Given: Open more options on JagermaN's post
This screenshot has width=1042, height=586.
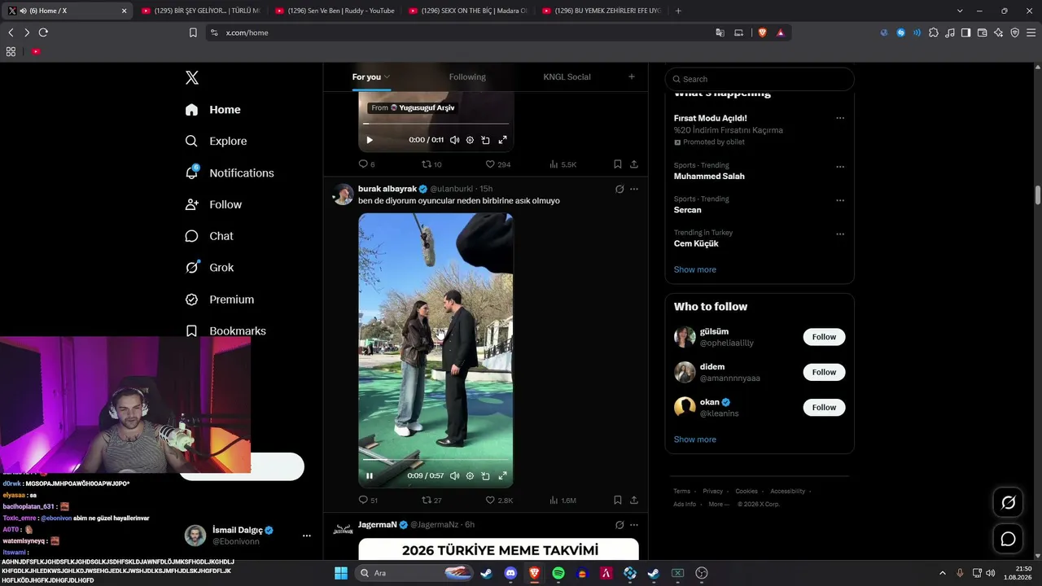Looking at the screenshot, I should click(634, 525).
